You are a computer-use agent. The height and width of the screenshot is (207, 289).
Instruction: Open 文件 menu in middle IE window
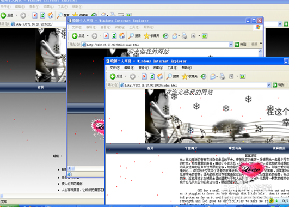point(77,27)
